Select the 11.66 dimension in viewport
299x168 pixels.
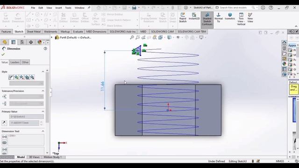pos(103,86)
